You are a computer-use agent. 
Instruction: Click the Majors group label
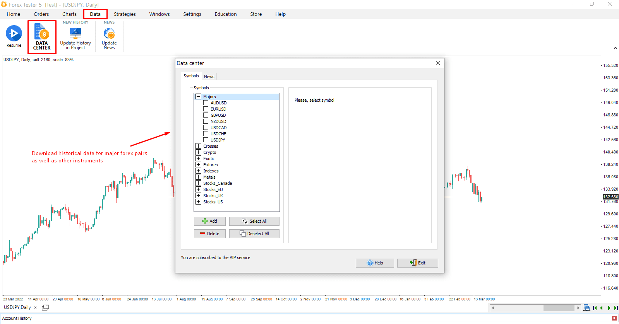click(x=209, y=97)
